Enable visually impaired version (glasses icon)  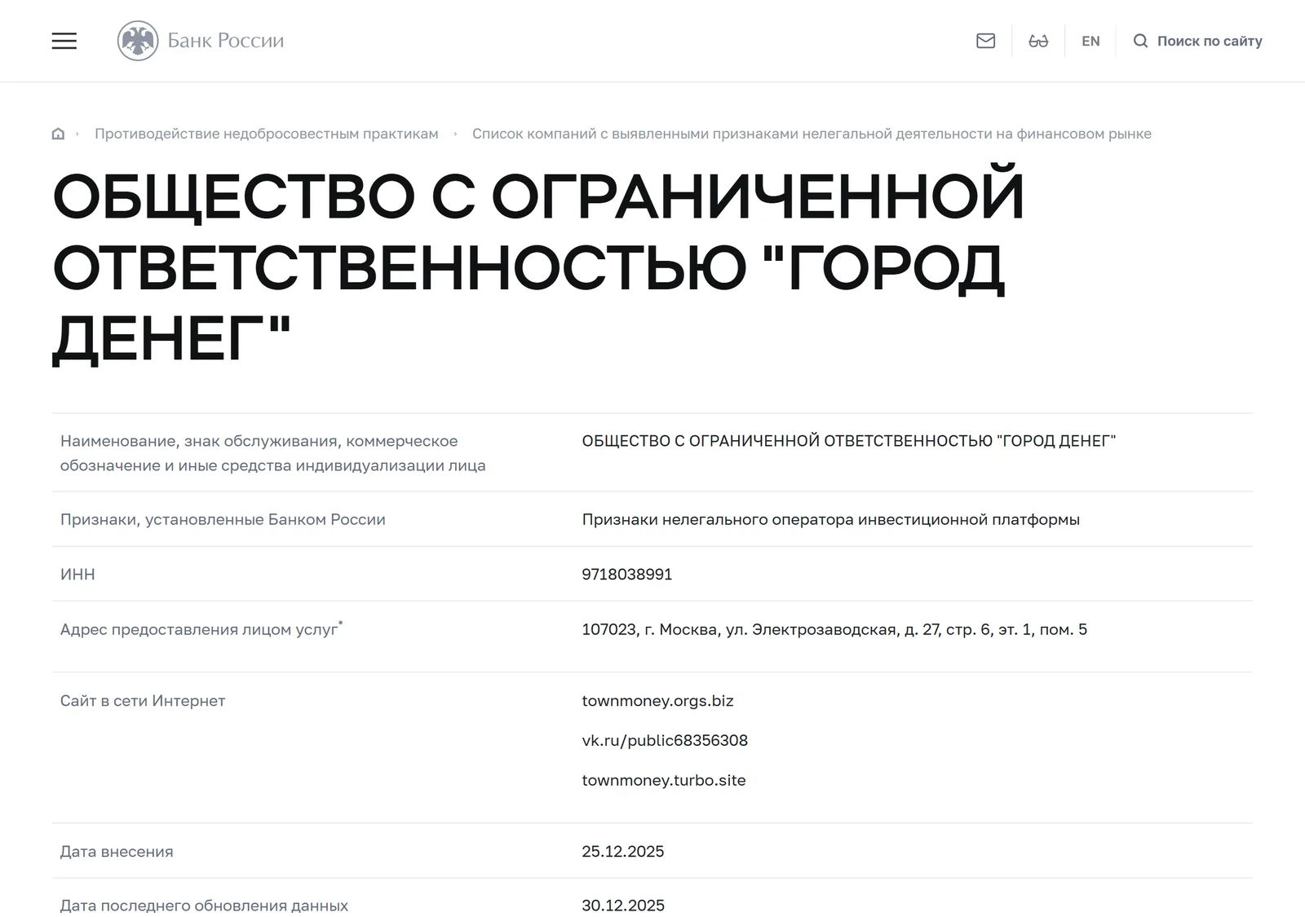[1038, 41]
